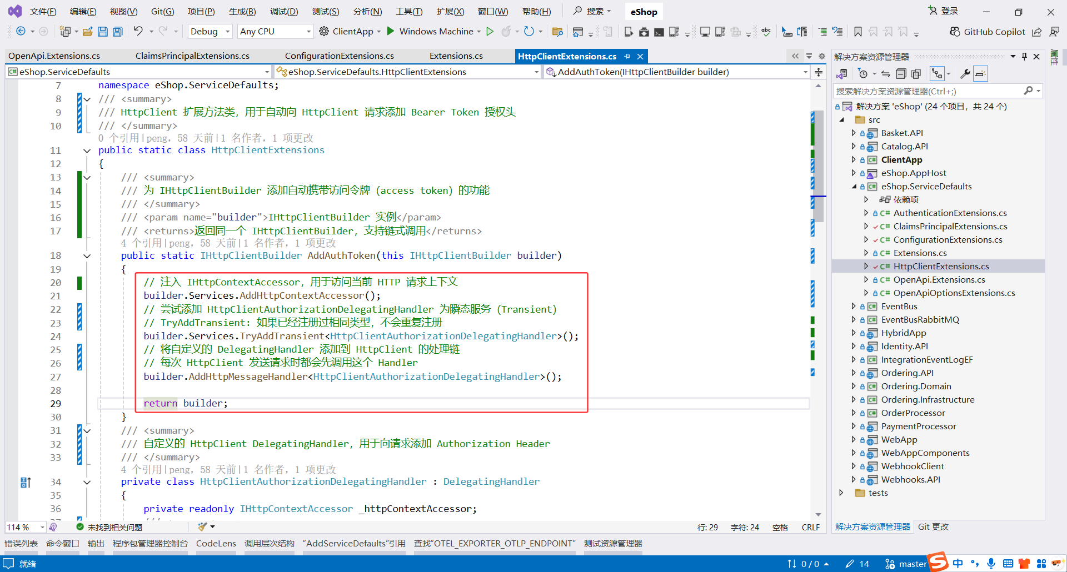Click Sync with Active Document icon
Image resolution: width=1067 pixels, height=572 pixels.
click(x=886, y=73)
